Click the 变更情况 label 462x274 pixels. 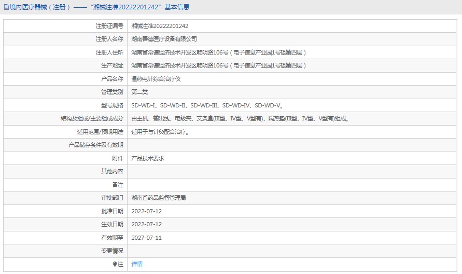click(x=112, y=251)
